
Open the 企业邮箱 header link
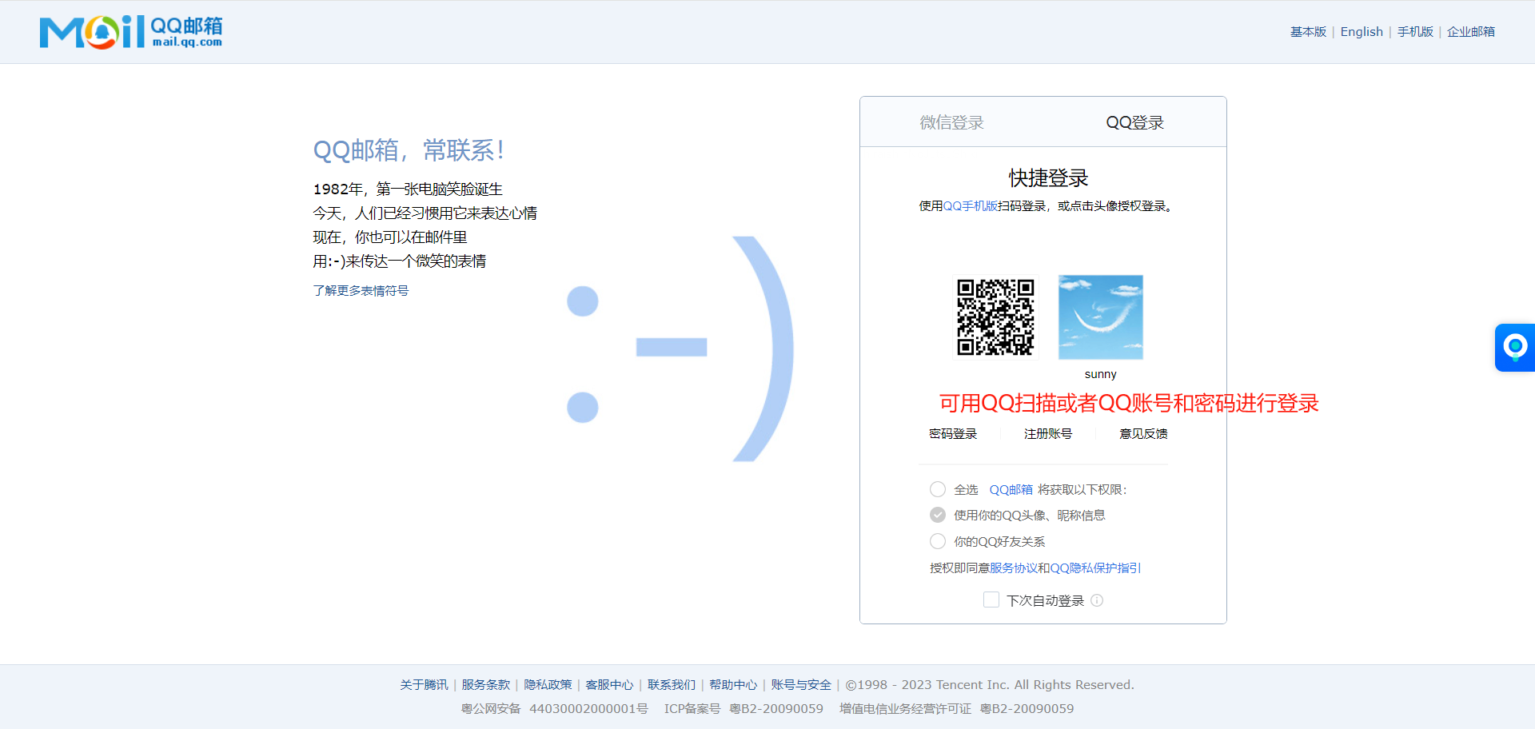tap(1471, 31)
